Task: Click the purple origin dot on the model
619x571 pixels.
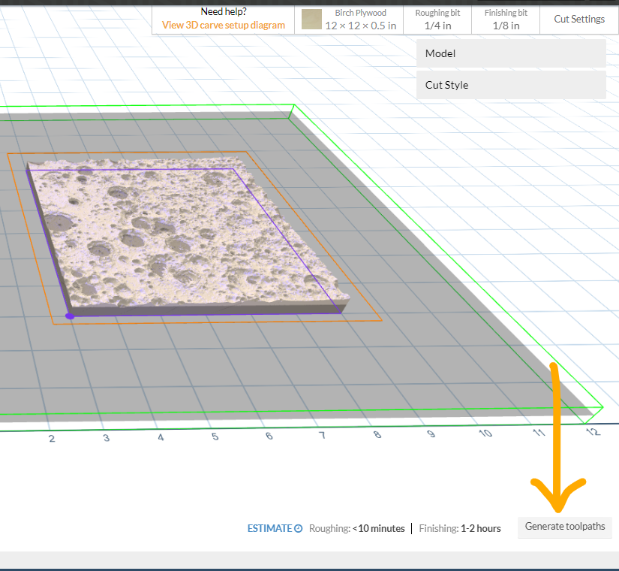Action: click(x=70, y=316)
